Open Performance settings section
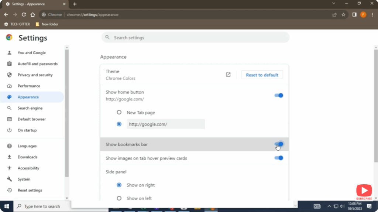The height and width of the screenshot is (212, 378). point(32,86)
